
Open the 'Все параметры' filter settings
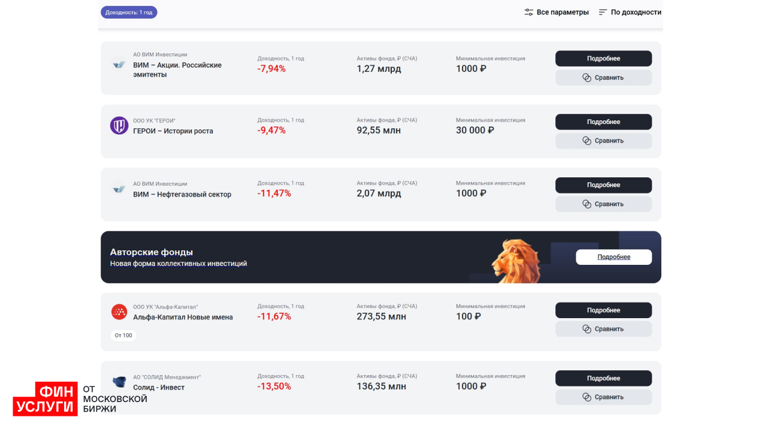point(557,12)
